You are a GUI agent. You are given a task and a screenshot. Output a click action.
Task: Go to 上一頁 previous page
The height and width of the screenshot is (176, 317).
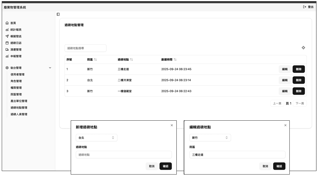(x=277, y=103)
